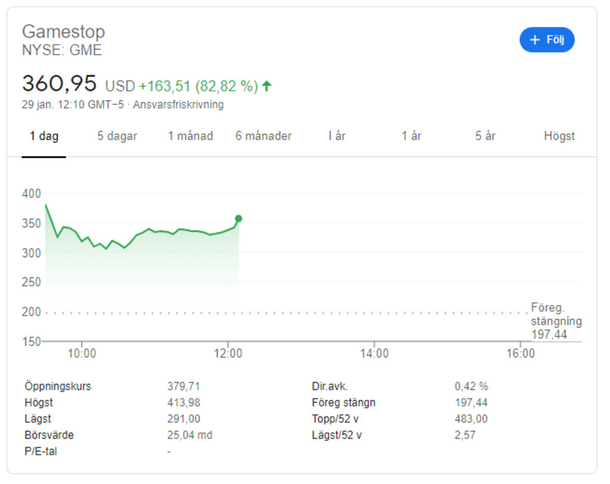Open the 5 år chart range
The height and width of the screenshot is (484, 610).
[485, 136]
